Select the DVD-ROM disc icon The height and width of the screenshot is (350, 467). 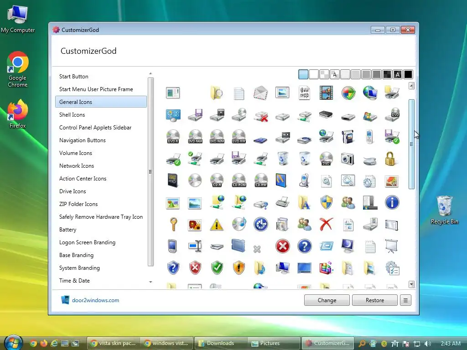tap(217, 137)
